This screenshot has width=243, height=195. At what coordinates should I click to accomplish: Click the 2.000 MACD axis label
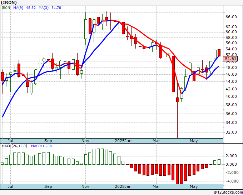click(231, 156)
